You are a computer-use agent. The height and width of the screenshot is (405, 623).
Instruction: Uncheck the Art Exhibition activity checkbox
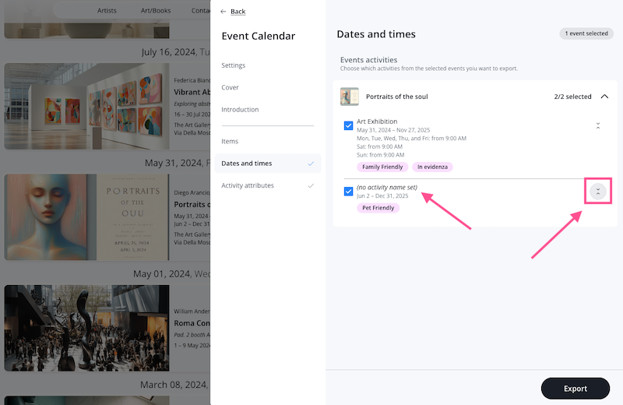[349, 125]
